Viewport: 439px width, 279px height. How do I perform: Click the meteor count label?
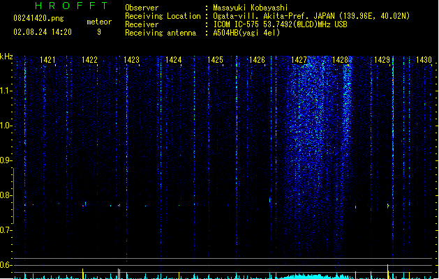[x=99, y=22]
